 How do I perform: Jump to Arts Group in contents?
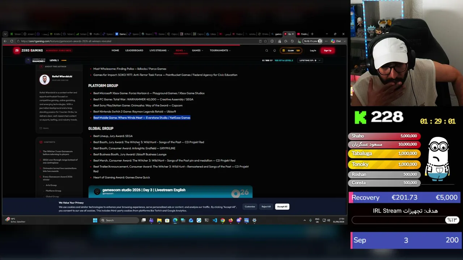(x=51, y=185)
